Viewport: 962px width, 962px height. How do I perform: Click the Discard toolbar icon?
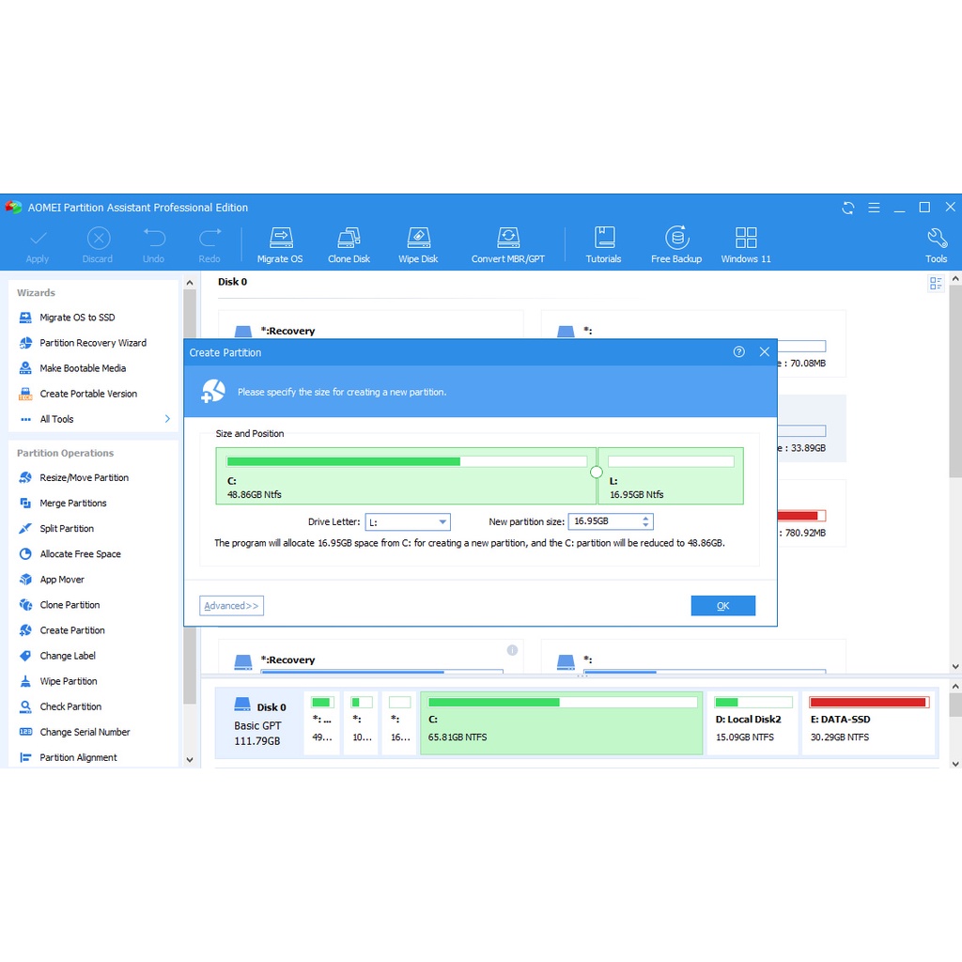coord(98,245)
